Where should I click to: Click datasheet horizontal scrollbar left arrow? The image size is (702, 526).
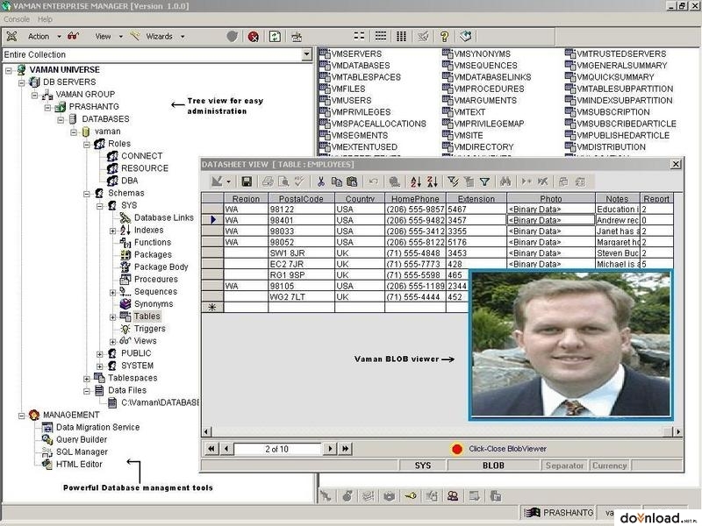coord(206,432)
